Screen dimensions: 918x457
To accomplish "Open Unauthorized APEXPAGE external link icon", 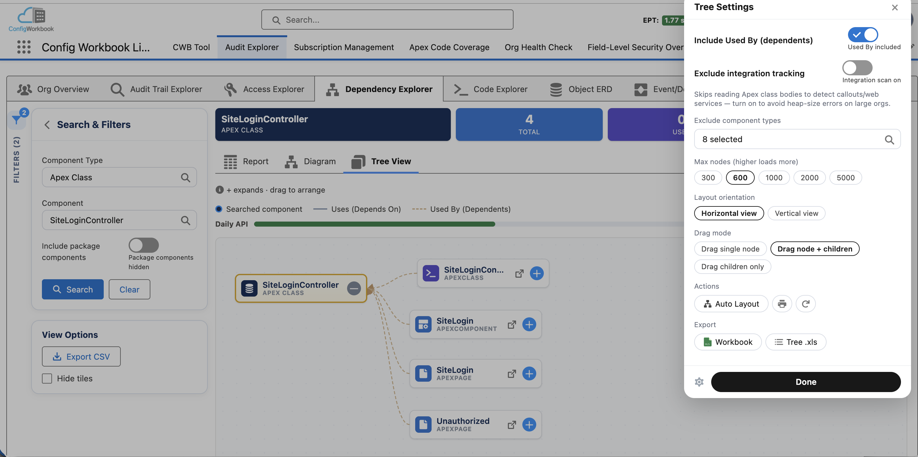I will tap(512, 424).
